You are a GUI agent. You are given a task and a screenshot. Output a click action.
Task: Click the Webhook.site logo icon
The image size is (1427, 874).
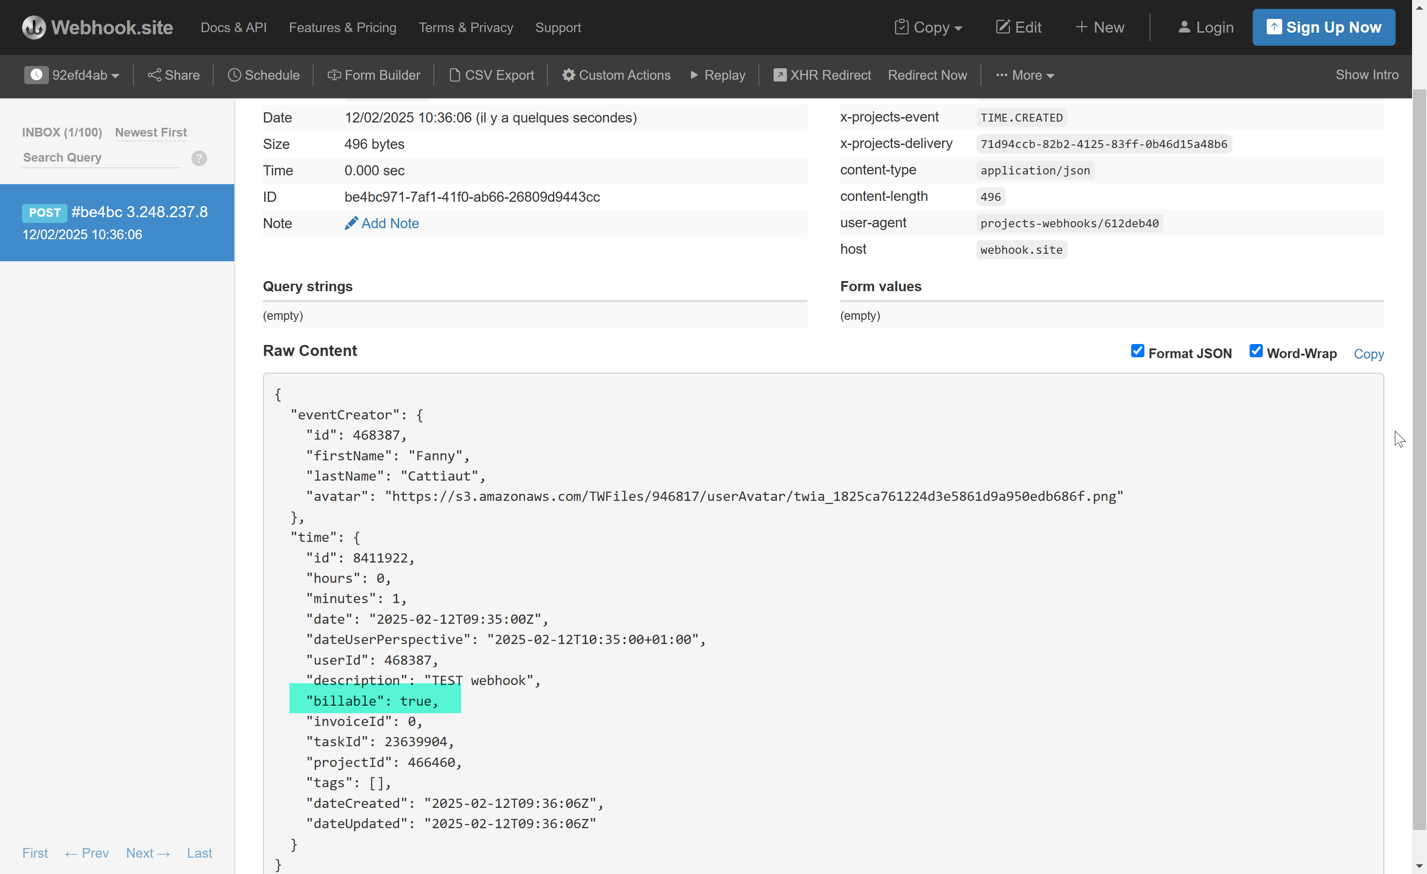[33, 27]
